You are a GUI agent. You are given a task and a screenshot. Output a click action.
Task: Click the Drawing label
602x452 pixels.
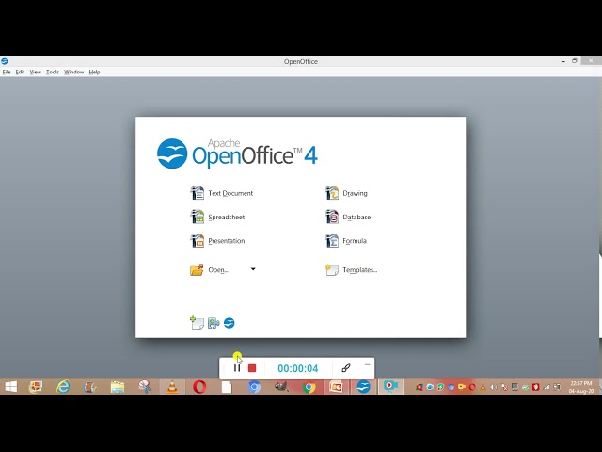click(x=355, y=193)
